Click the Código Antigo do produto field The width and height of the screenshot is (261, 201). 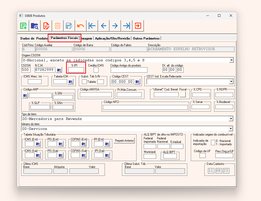coord(129,70)
